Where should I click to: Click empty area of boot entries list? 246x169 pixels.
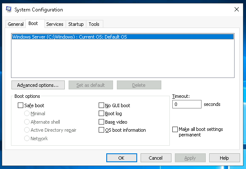[123, 58]
